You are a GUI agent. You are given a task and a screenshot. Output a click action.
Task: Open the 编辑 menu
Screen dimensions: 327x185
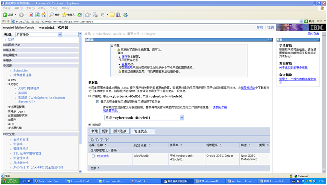click(x=18, y=8)
